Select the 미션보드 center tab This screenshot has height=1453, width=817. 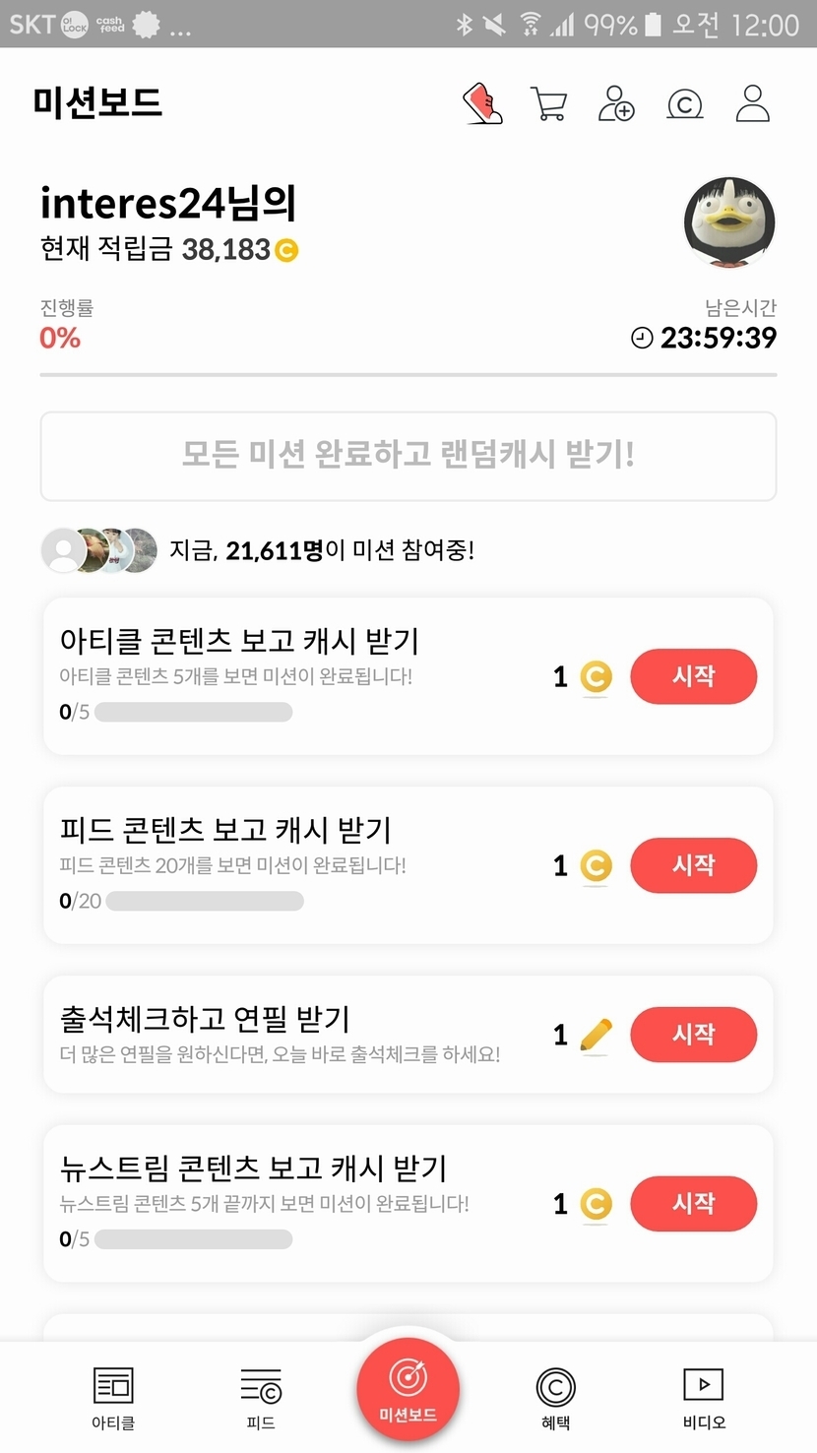click(408, 1388)
